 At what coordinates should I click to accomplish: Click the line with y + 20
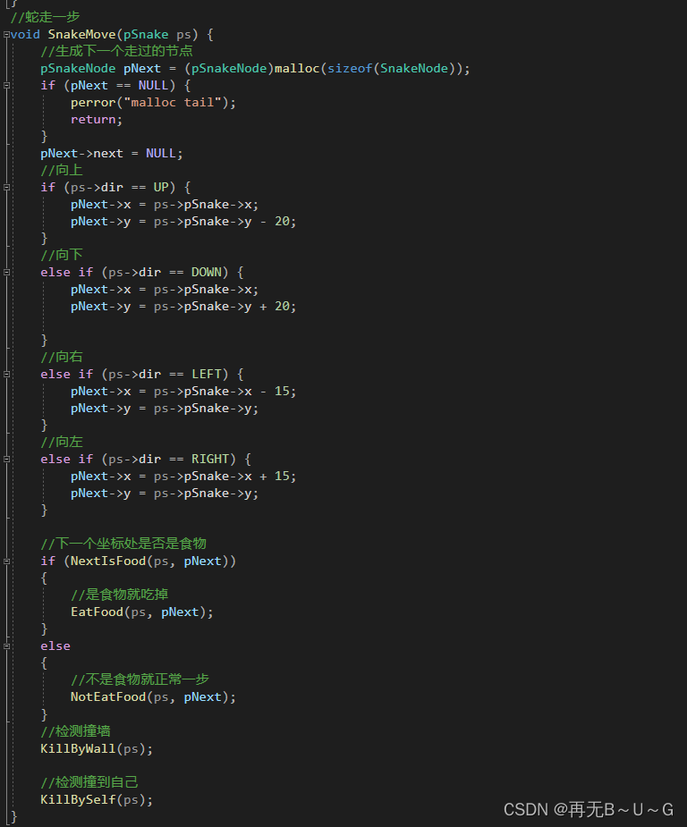pyautogui.click(x=183, y=307)
